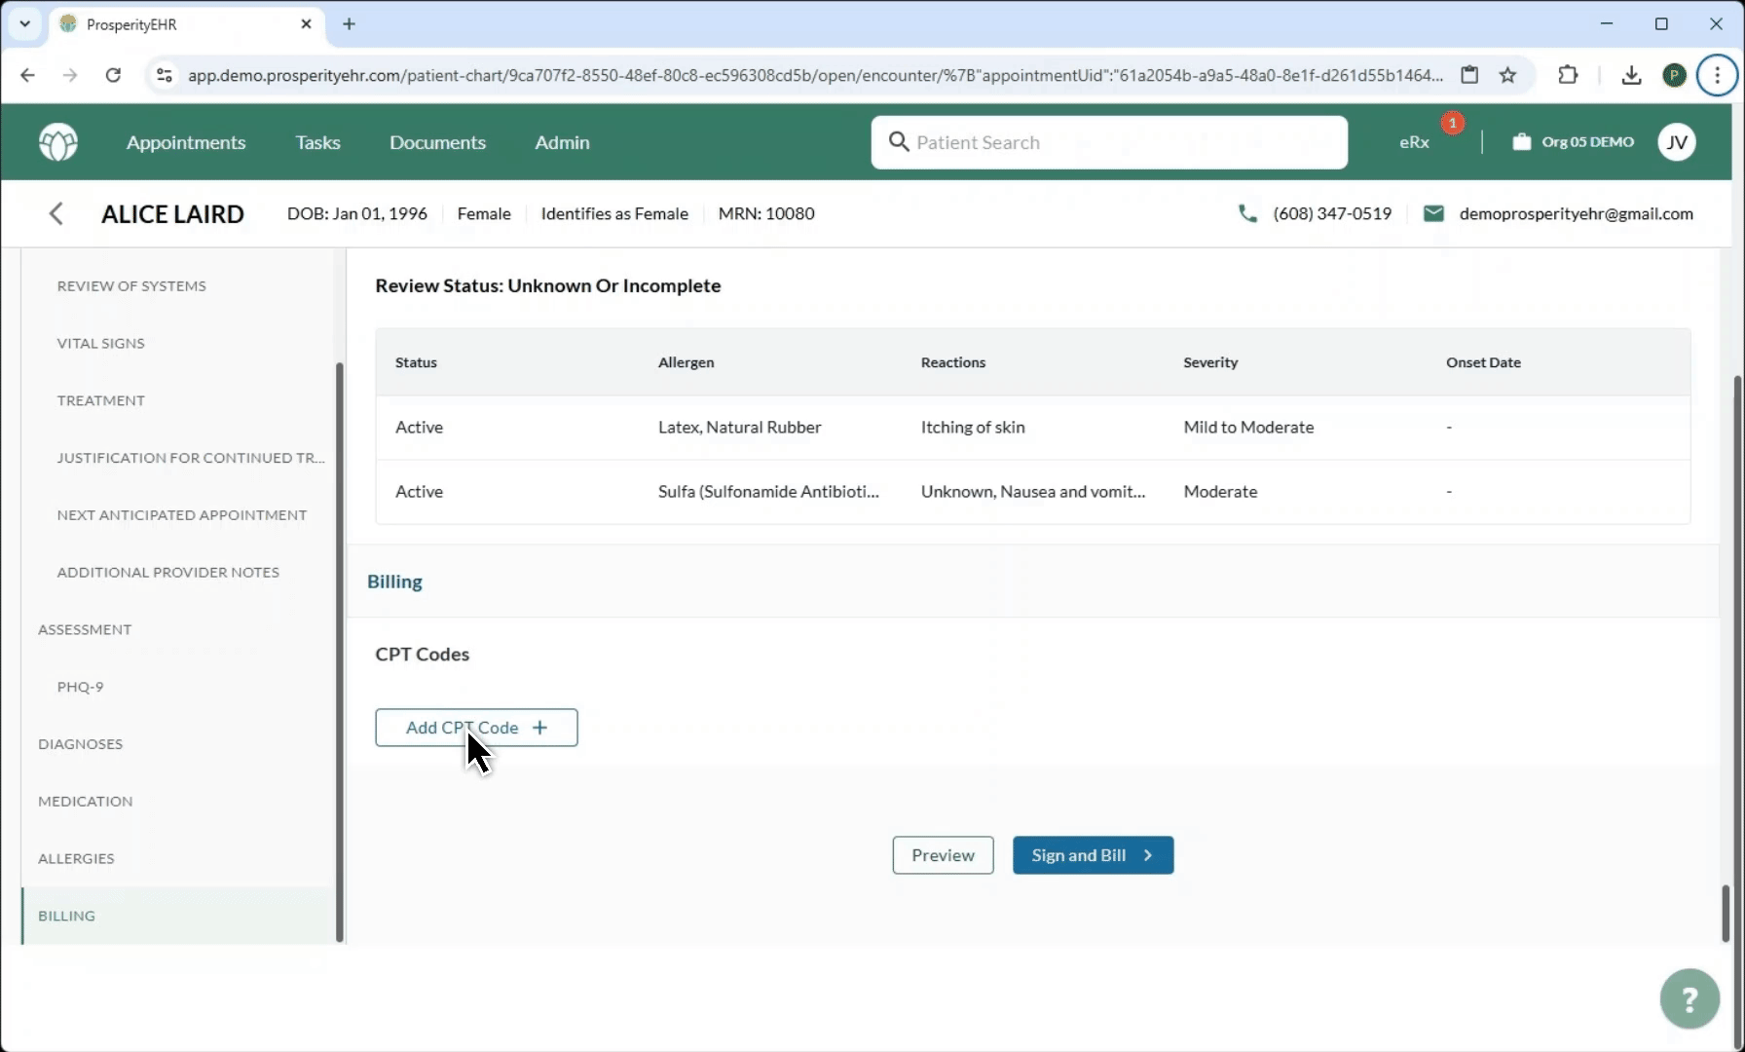Click the Add CPT Code button
The height and width of the screenshot is (1052, 1745).
coord(476,728)
